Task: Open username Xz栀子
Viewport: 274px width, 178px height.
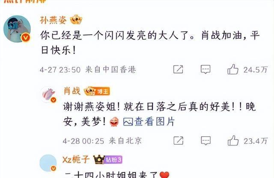Action: pyautogui.click(x=76, y=159)
